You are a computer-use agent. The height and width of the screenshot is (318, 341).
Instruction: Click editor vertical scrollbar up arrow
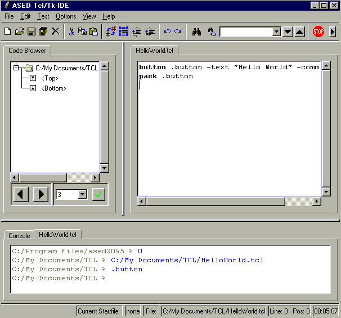pos(326,65)
